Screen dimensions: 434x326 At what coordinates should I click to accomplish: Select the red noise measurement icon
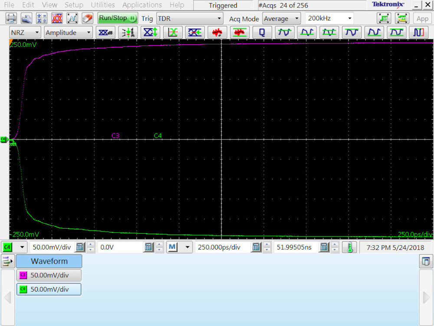tap(217, 33)
